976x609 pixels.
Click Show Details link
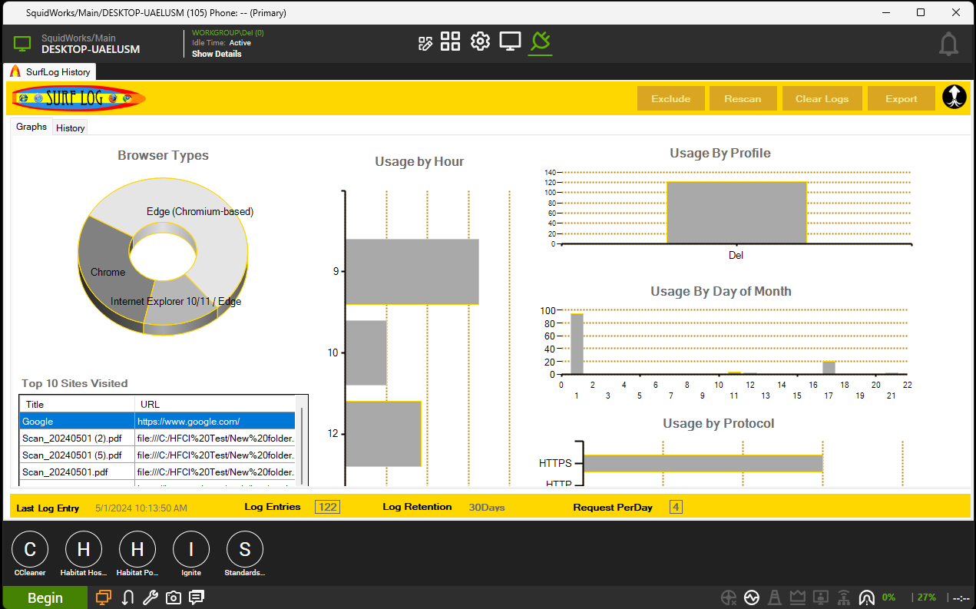tap(217, 54)
